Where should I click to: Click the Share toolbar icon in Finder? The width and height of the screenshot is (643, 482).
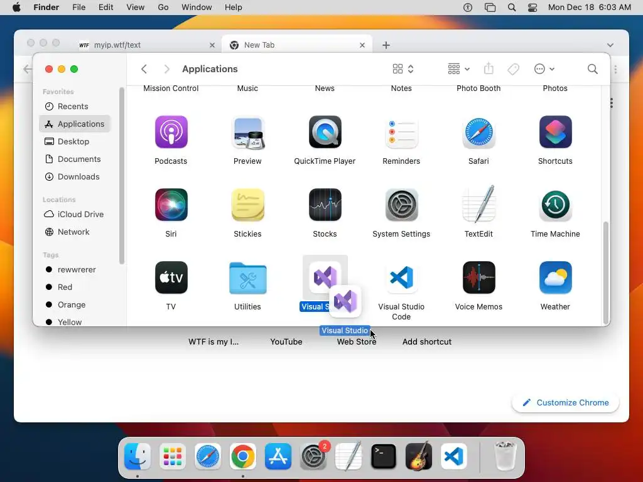489,68
